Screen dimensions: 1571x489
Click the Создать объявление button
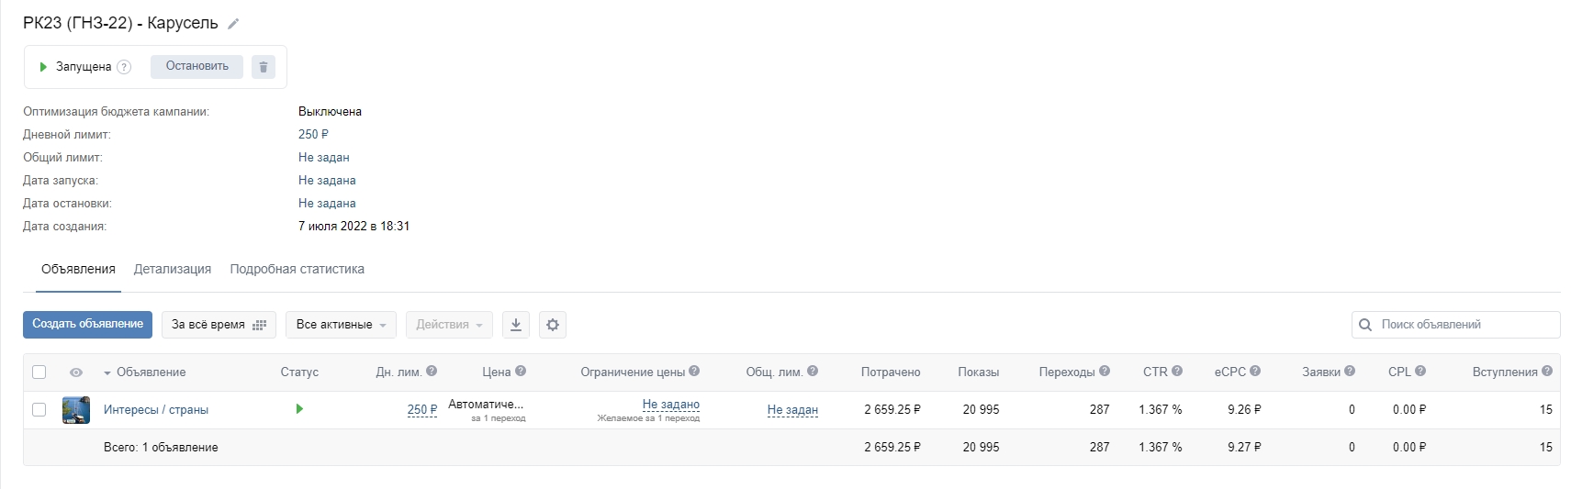87,324
